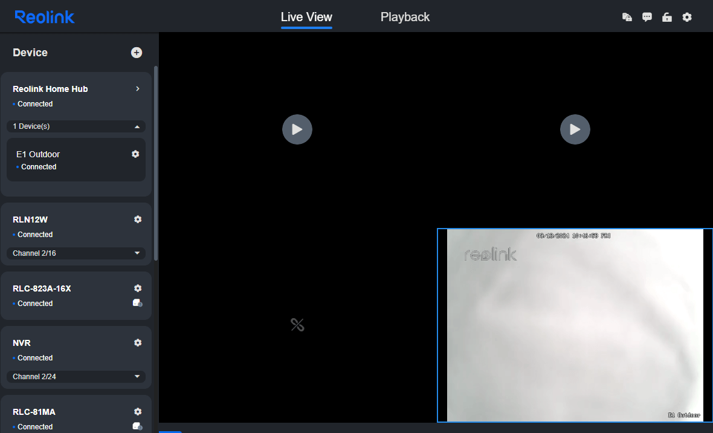Play the top-left video stream
The height and width of the screenshot is (433, 713).
click(297, 129)
